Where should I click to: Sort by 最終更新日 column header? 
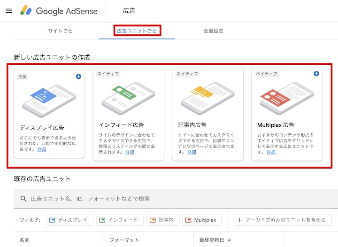click(x=211, y=240)
